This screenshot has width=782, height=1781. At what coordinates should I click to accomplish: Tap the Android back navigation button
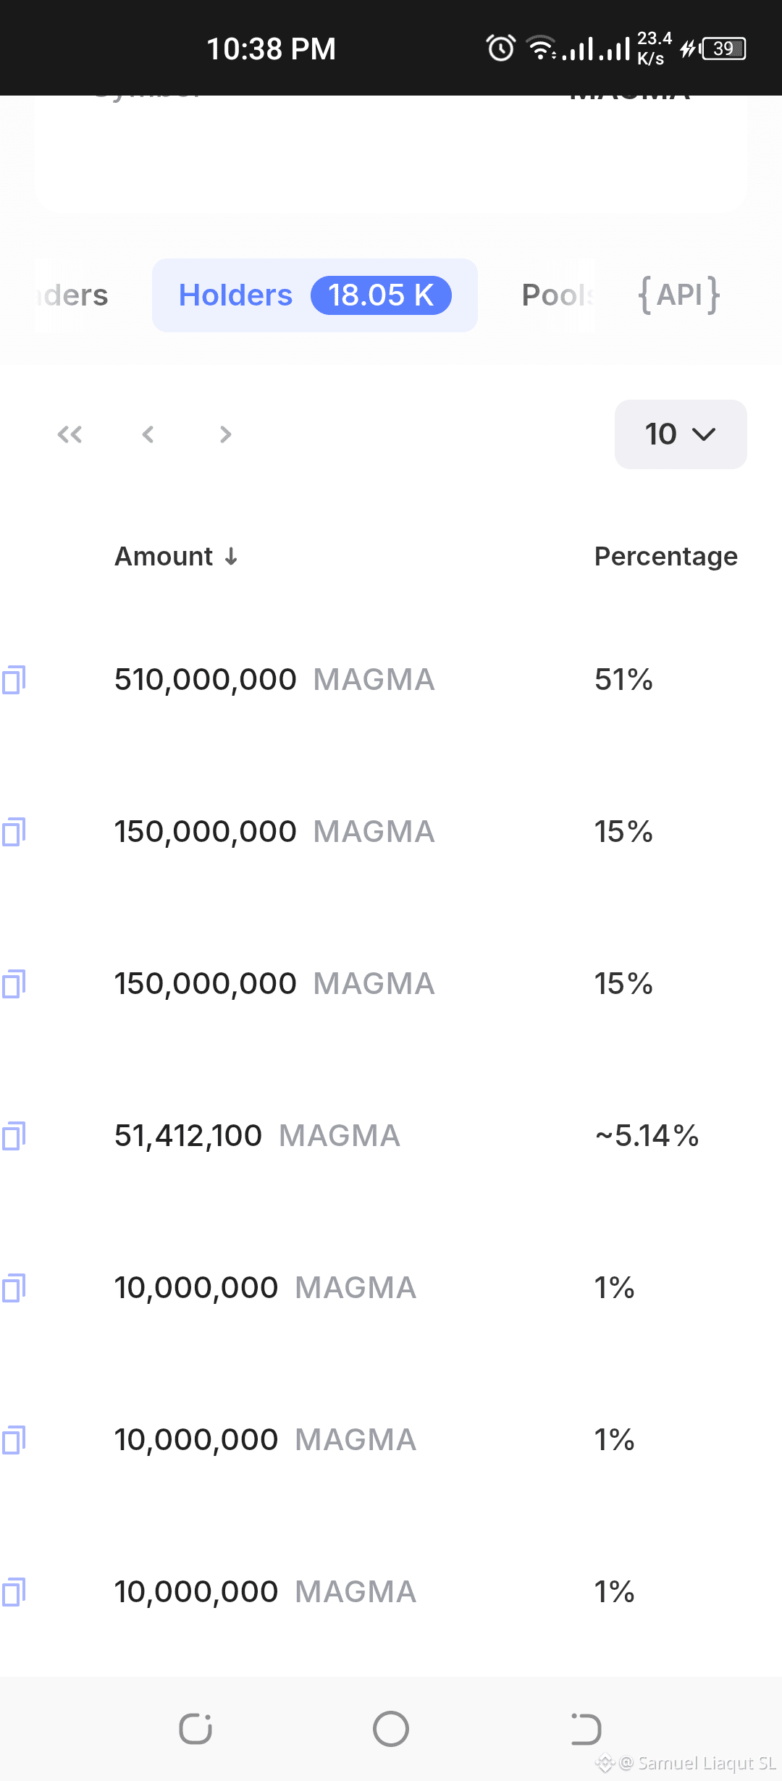tap(586, 1729)
